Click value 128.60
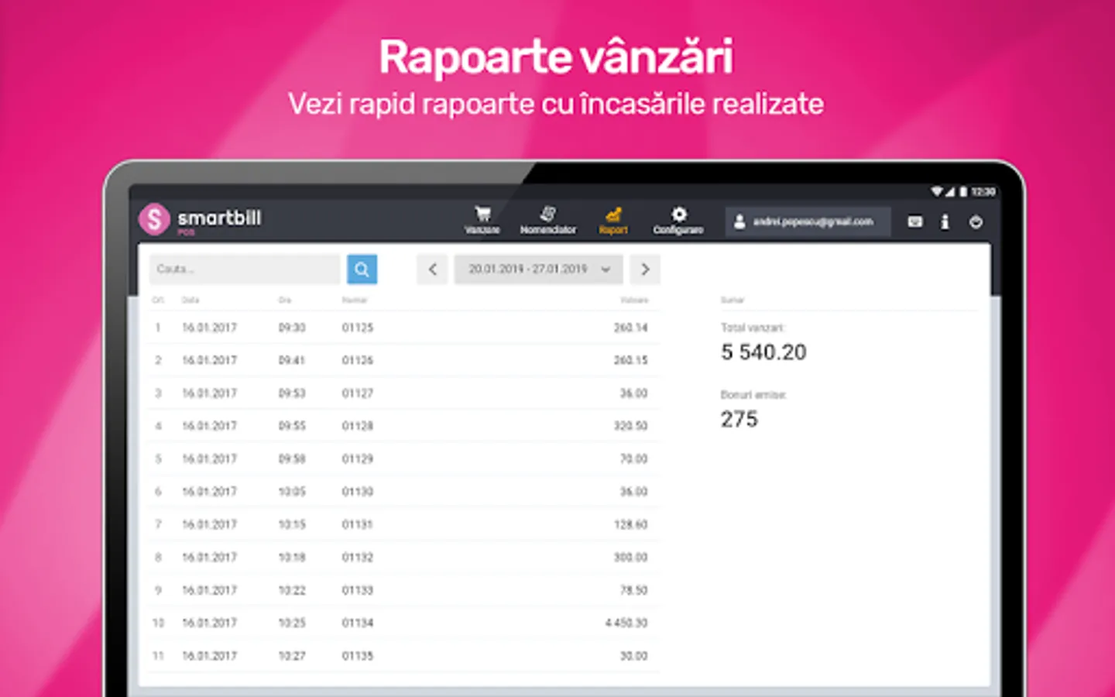The width and height of the screenshot is (1115, 697). [x=631, y=524]
